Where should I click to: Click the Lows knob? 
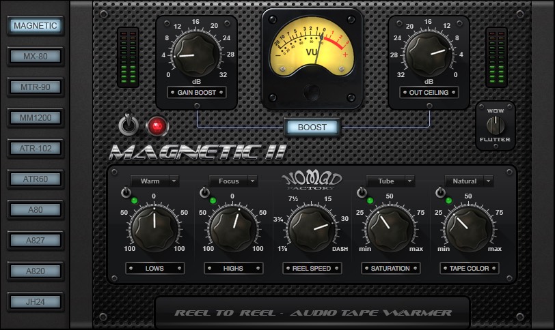click(x=154, y=229)
